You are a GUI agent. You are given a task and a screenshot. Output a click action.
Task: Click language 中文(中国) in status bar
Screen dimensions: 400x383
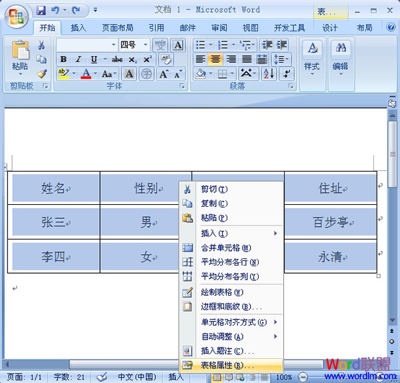pyautogui.click(x=137, y=377)
